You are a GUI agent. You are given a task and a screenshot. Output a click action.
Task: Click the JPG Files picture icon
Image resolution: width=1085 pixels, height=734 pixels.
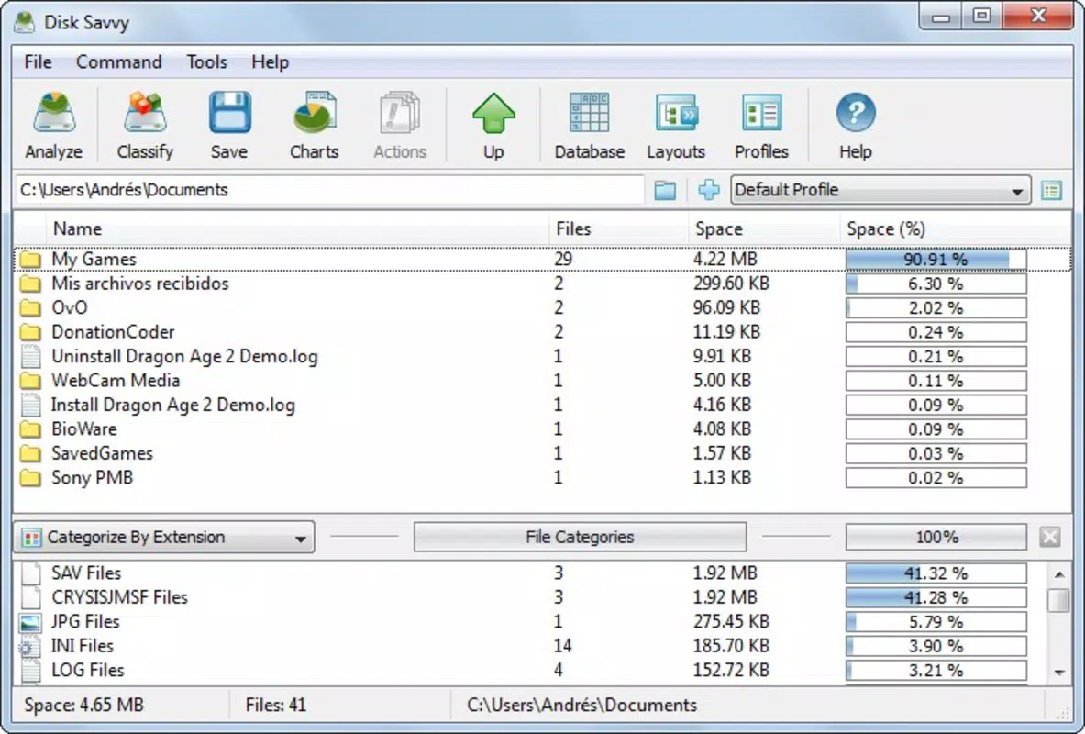coord(29,622)
